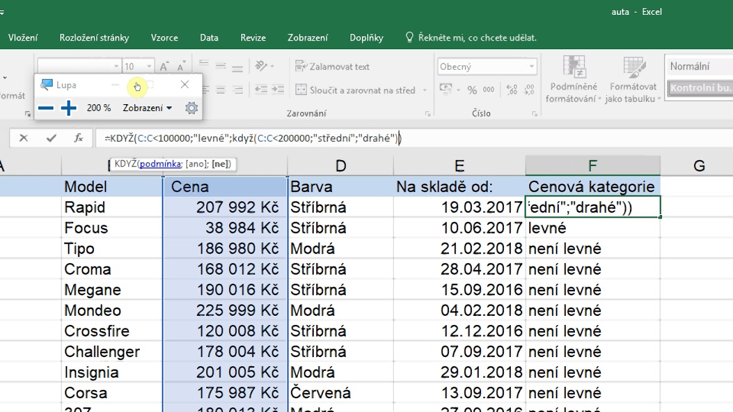Open the Lupa settings gear
Viewport: 733px width, 412px height.
(x=192, y=108)
